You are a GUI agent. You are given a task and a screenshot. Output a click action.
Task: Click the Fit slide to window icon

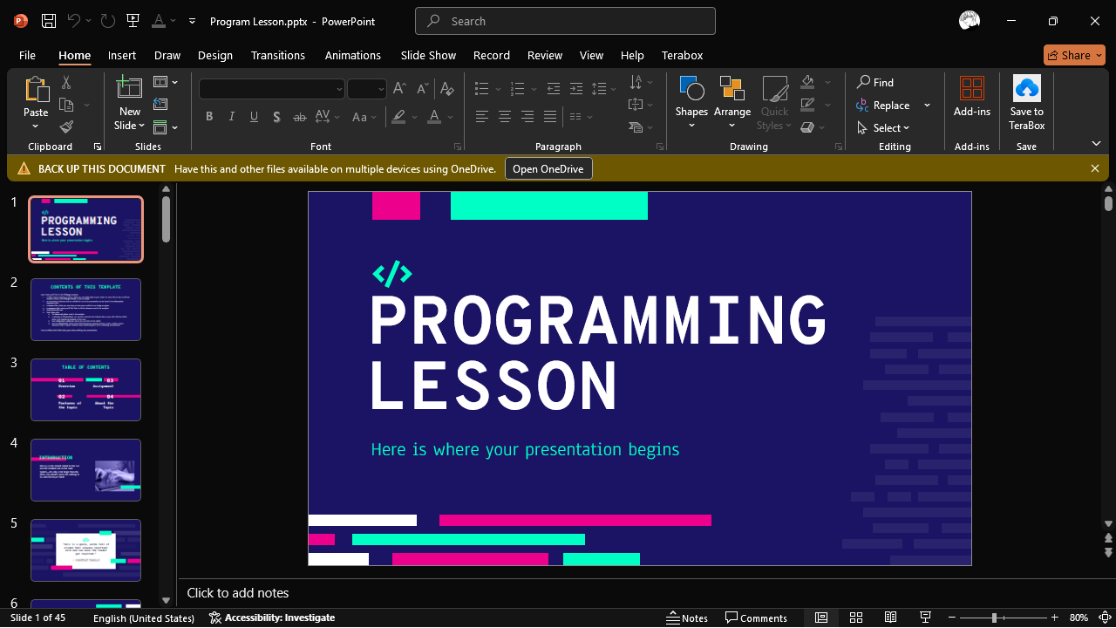[x=1106, y=618]
